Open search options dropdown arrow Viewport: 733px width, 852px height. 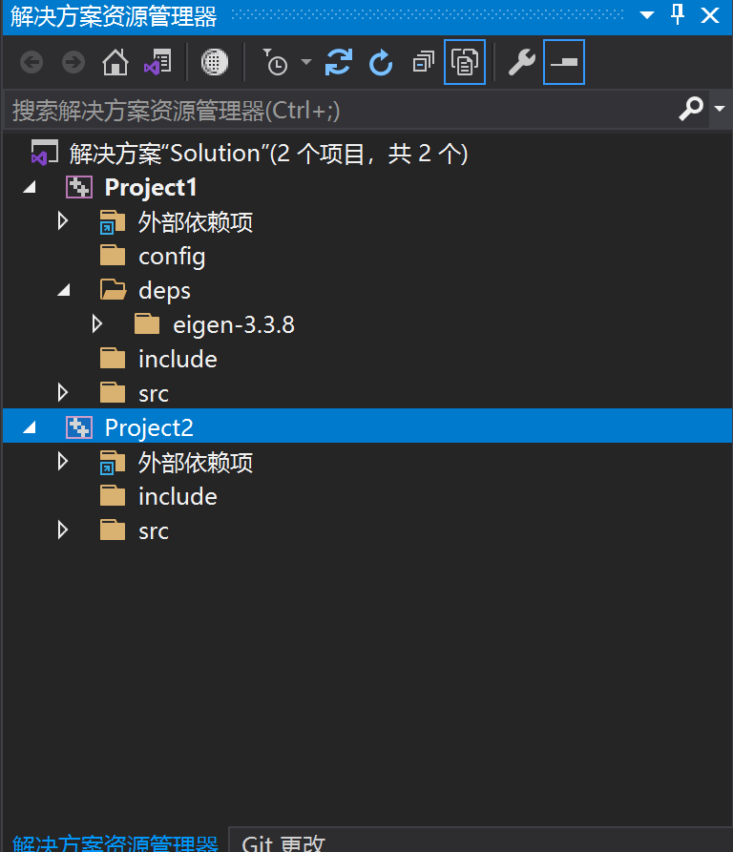(x=720, y=109)
